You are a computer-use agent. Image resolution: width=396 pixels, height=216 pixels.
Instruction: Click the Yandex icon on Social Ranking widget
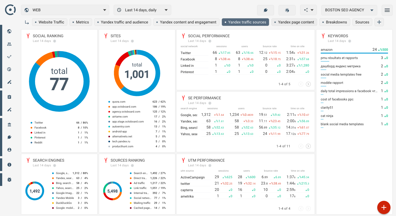(28, 36)
